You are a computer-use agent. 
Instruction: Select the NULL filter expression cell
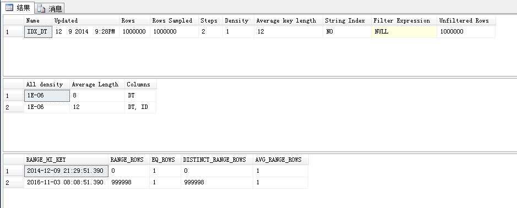click(404, 32)
